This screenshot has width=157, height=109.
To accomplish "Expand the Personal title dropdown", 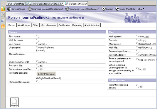I will pos(41,66).
